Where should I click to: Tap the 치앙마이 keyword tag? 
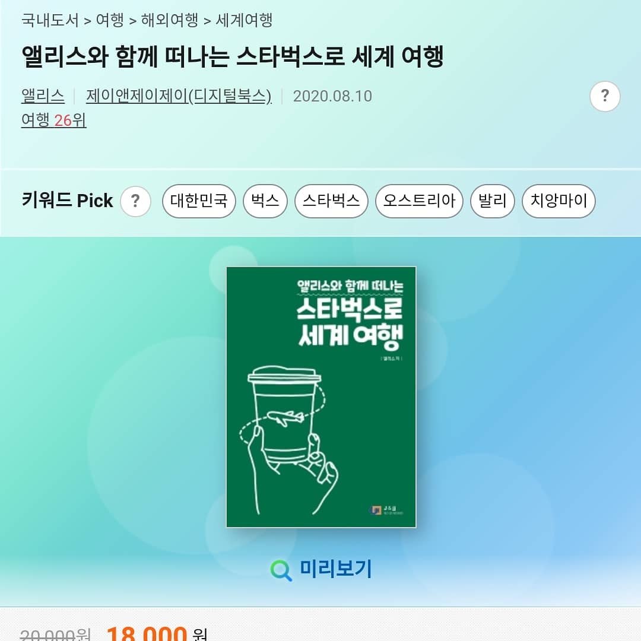point(559,201)
